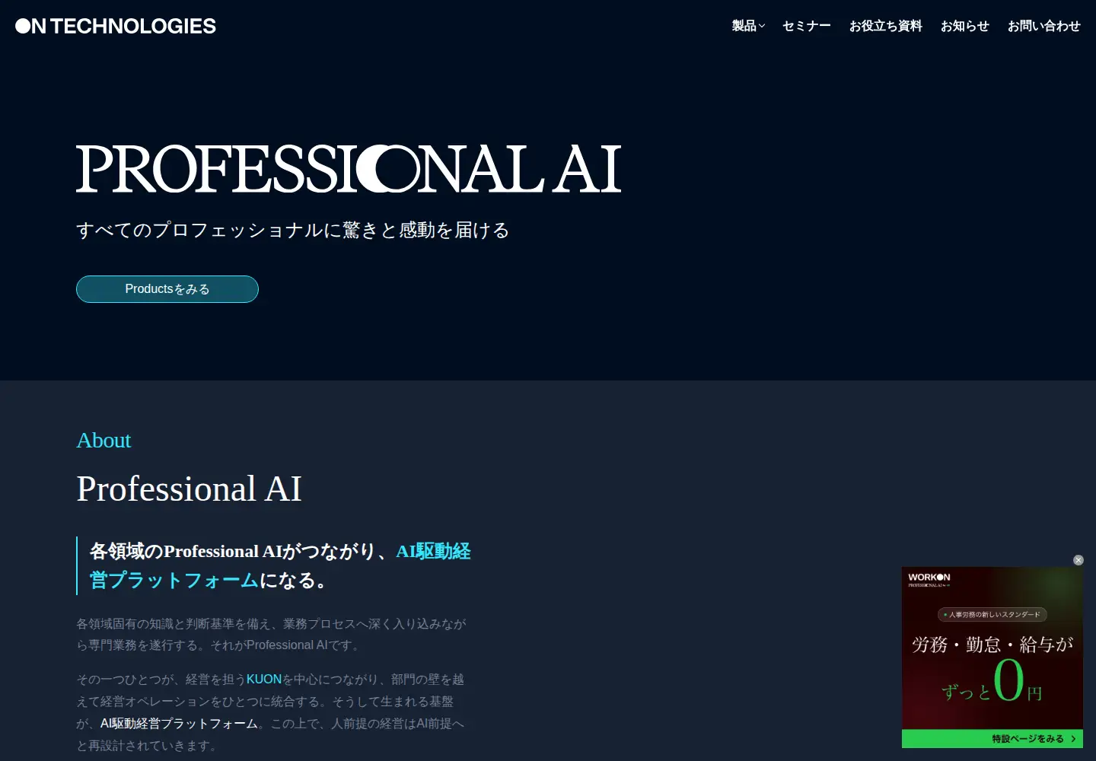This screenshot has height=761, width=1096.
Task: Navigate to お問い合わせ
Action: [x=1043, y=26]
